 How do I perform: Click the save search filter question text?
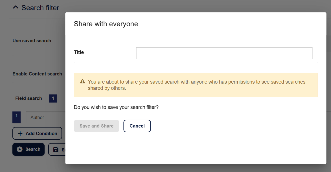tap(116, 107)
